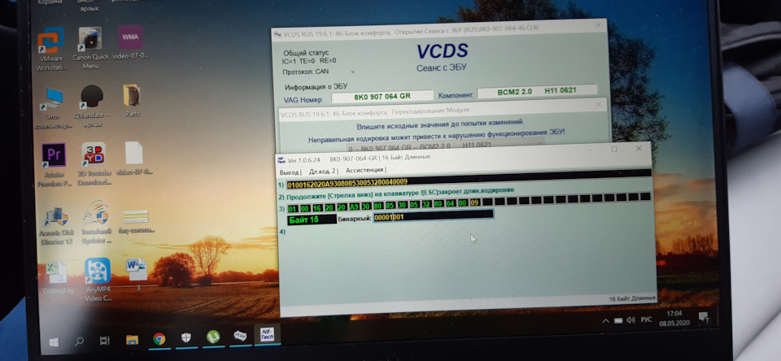Viewport: 781px width, 361px height.
Task: Open Этот компьютер desktop icon
Action: (52, 107)
